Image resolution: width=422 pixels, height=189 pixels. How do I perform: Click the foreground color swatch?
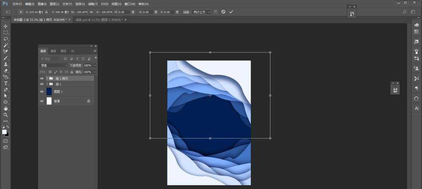4,132
